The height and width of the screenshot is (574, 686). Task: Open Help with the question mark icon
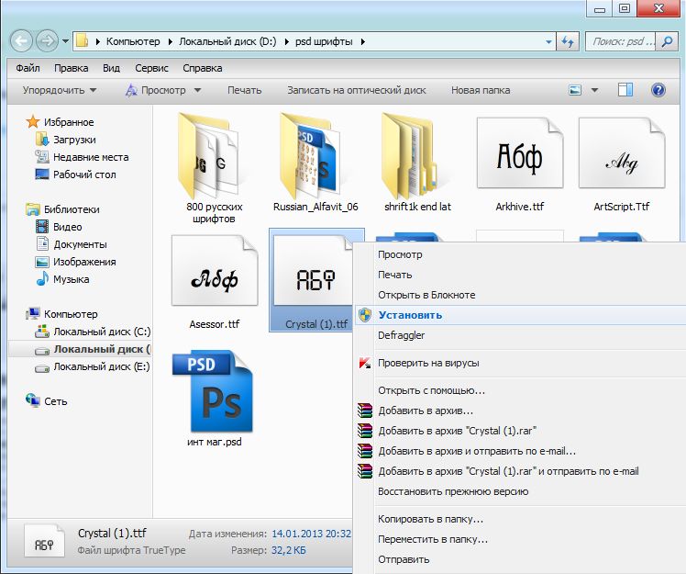click(x=658, y=90)
